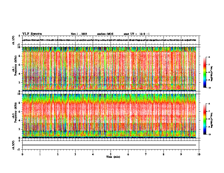Click time axis tick label "3"

click(x=75, y=154)
